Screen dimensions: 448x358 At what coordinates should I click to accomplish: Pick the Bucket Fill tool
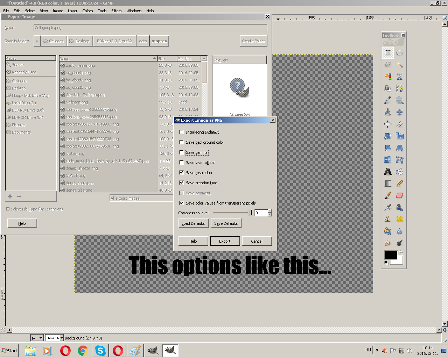[399, 172]
